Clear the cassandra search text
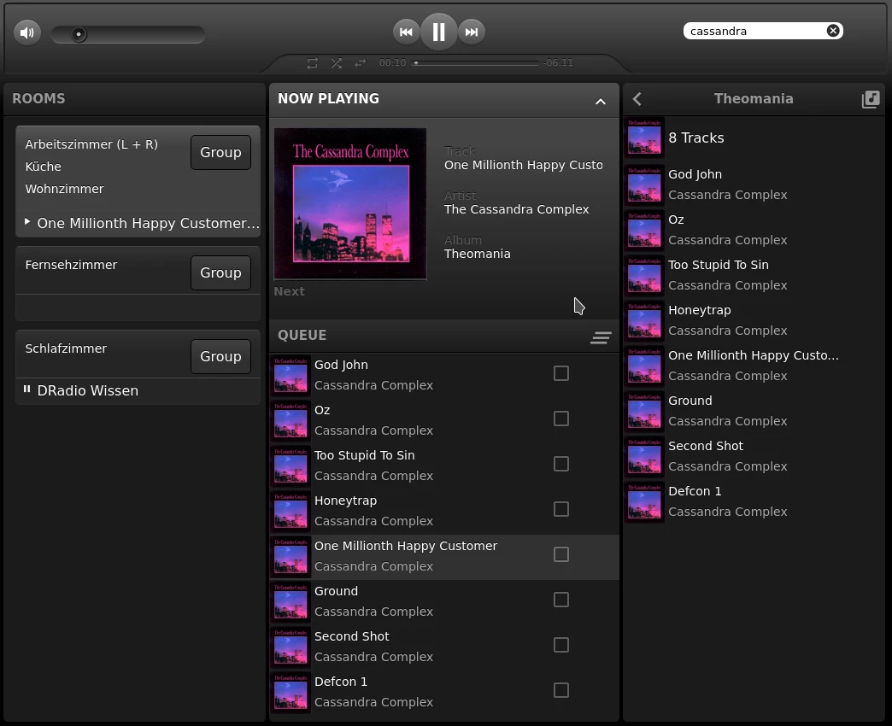 pos(833,31)
